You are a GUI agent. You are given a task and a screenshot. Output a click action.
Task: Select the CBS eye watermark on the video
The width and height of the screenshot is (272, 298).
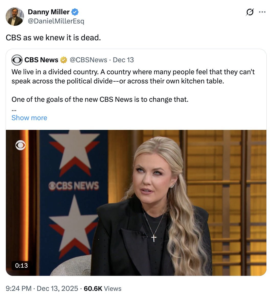click(21, 145)
